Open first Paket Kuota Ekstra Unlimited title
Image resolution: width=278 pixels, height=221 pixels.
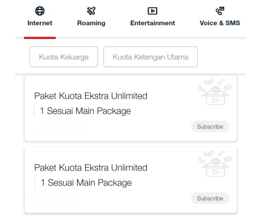[x=91, y=96]
